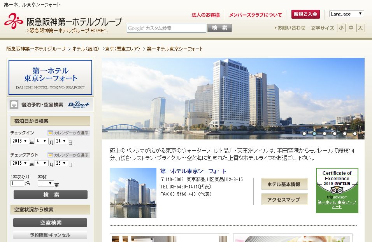Click 阪急阪神第一ホテルグループ HOMEへ link
This screenshot has width=372, height=242.
67,31
